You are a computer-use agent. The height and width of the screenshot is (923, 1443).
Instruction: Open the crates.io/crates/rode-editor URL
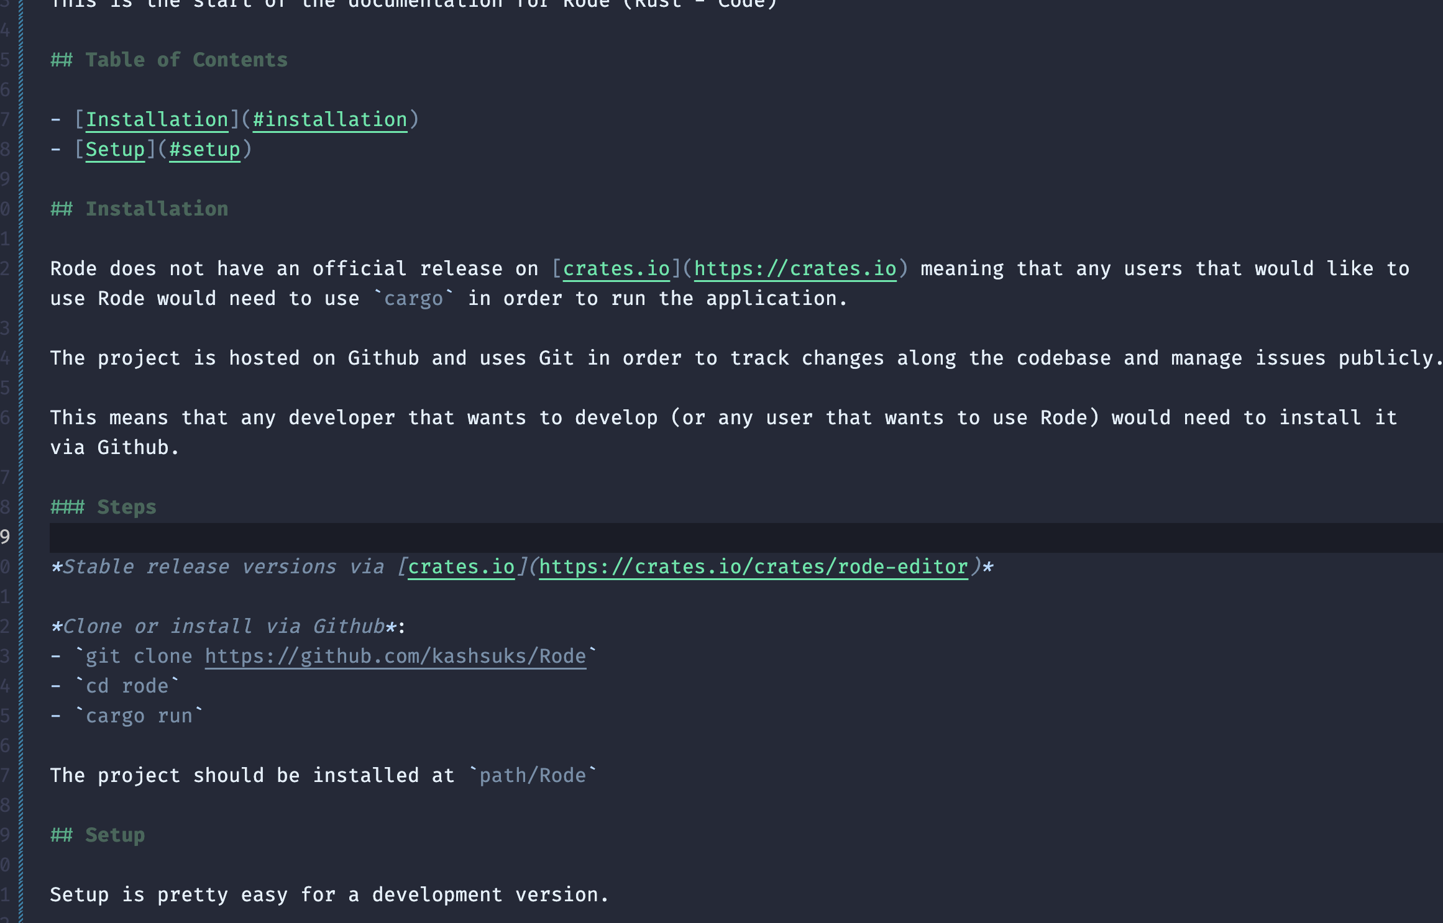pyautogui.click(x=753, y=566)
